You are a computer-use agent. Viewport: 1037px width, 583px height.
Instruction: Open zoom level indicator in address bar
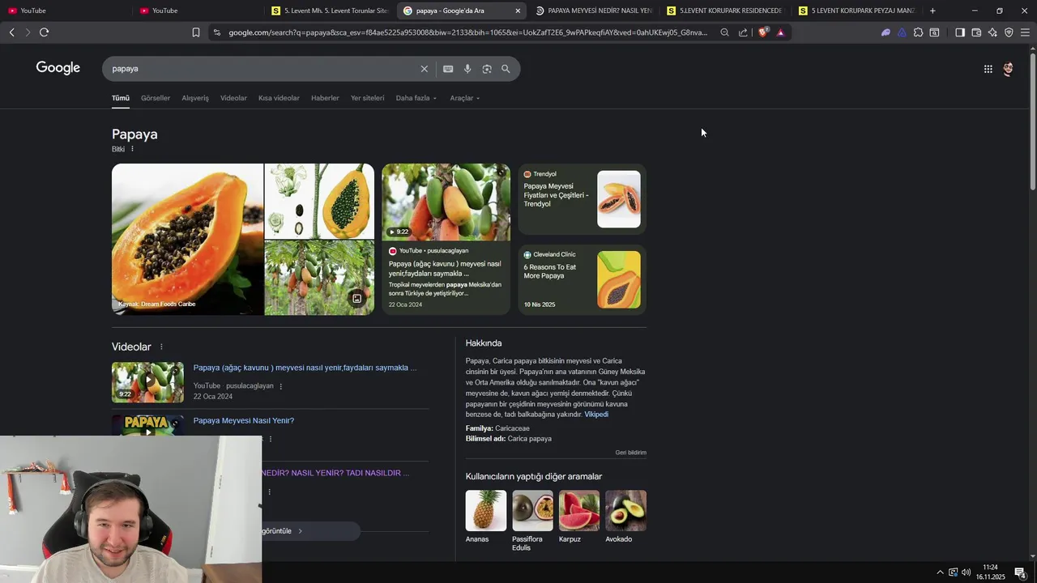coord(724,32)
